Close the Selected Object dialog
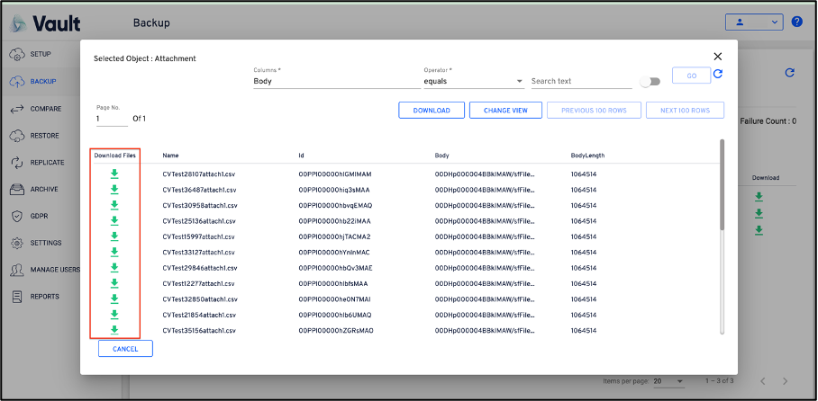Screen dimensions: 818x401 (x=718, y=56)
